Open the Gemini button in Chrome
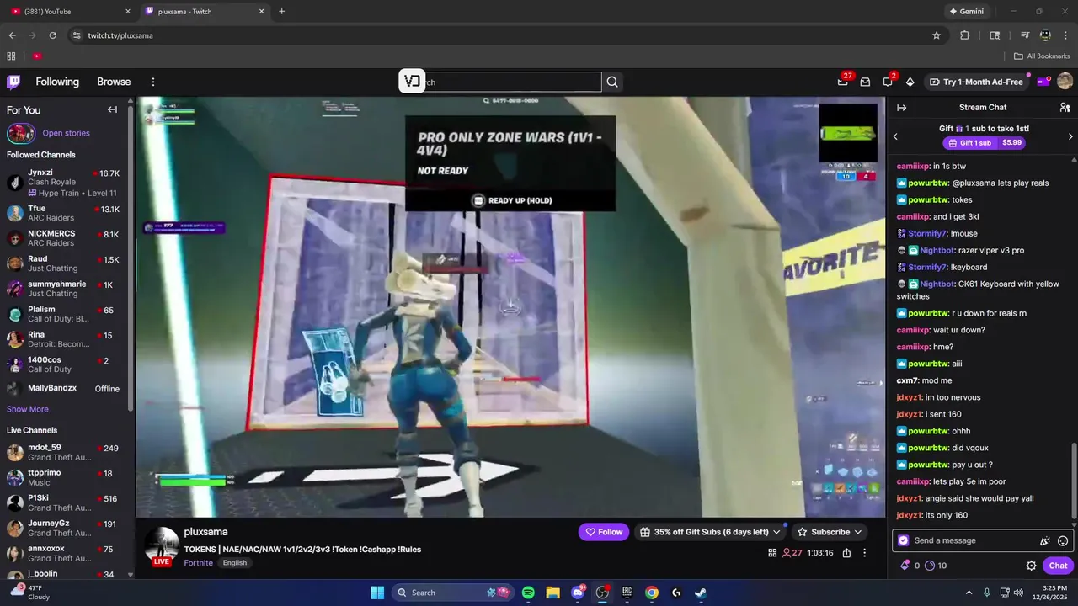This screenshot has width=1078, height=606. tap(967, 12)
